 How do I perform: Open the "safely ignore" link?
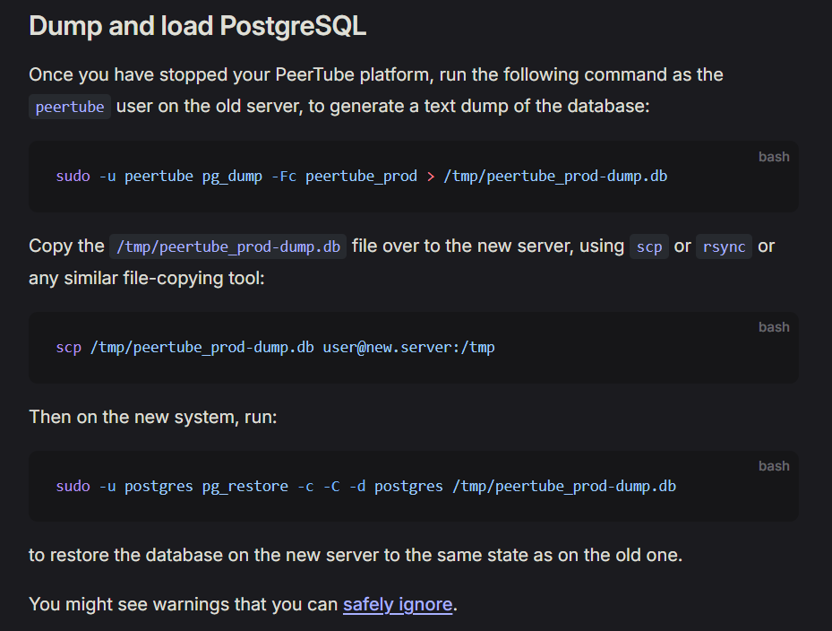398,604
